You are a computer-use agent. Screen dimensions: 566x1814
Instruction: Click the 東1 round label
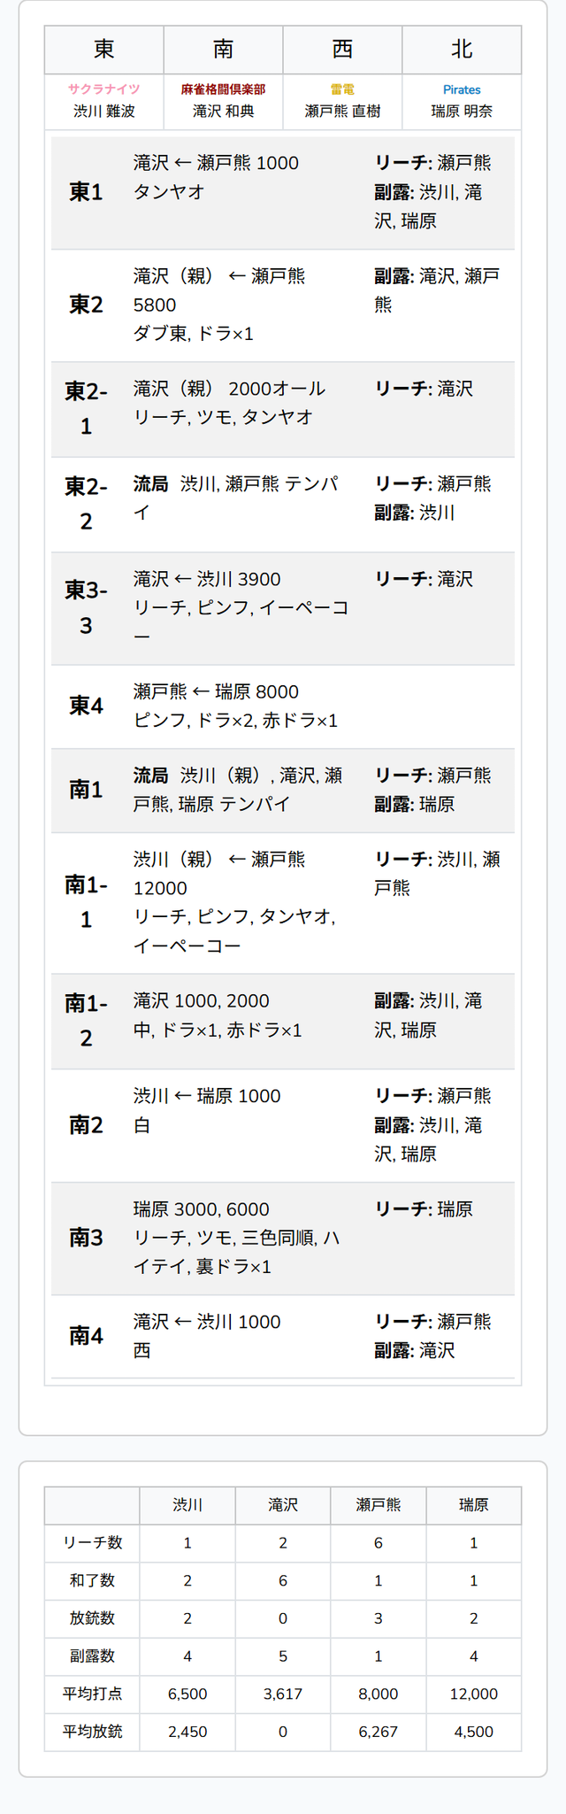[x=86, y=192]
